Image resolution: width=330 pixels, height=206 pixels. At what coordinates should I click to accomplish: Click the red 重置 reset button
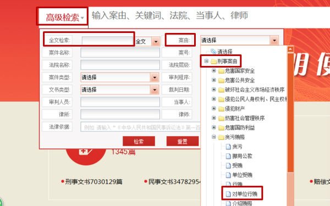tap(183, 141)
